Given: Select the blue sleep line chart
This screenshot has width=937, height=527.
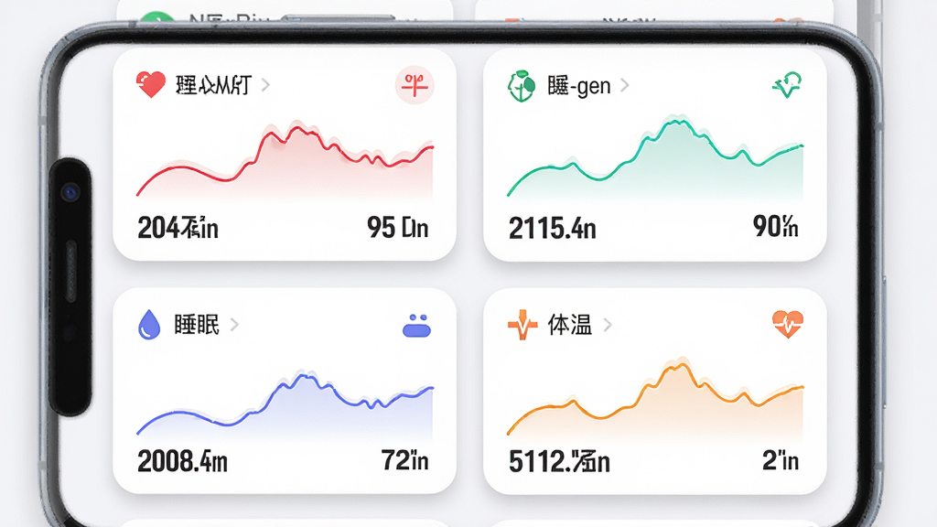Looking at the screenshot, I should (285, 404).
